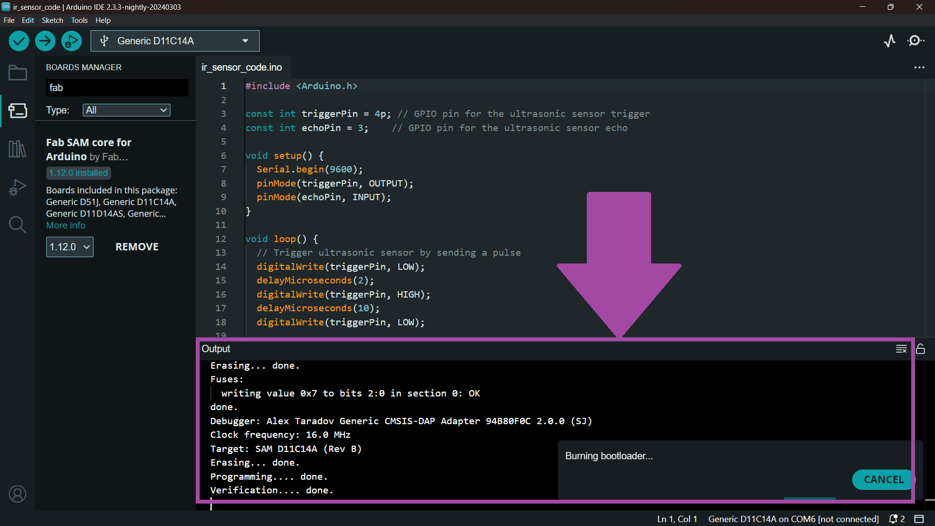Toggle bottom panel from the status bar
The width and height of the screenshot is (935, 526).
point(919,519)
